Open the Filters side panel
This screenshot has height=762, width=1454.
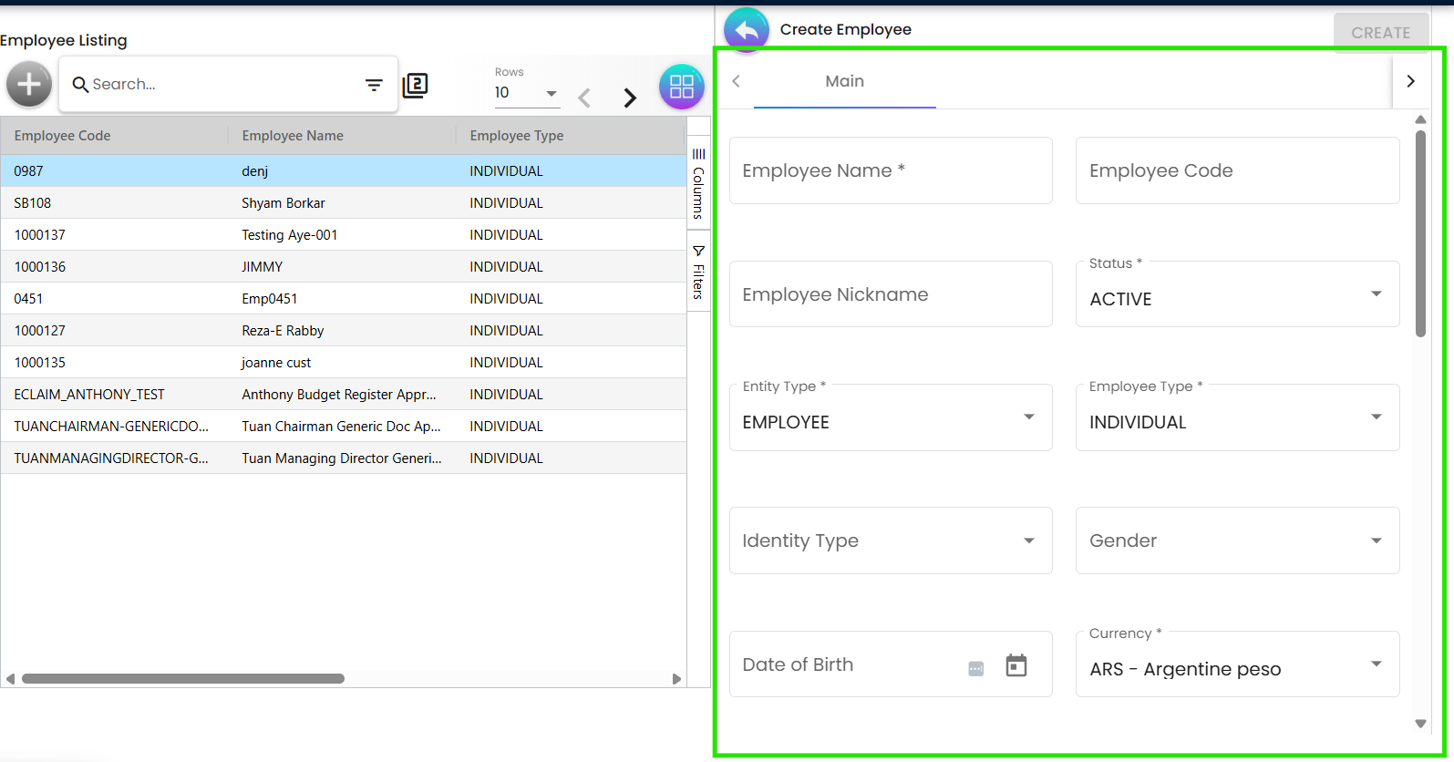[698, 273]
